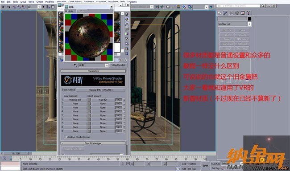The width and height of the screenshot is (290, 171).
Task: Click the VRayBlendMtl material type button
Action: (118, 65)
